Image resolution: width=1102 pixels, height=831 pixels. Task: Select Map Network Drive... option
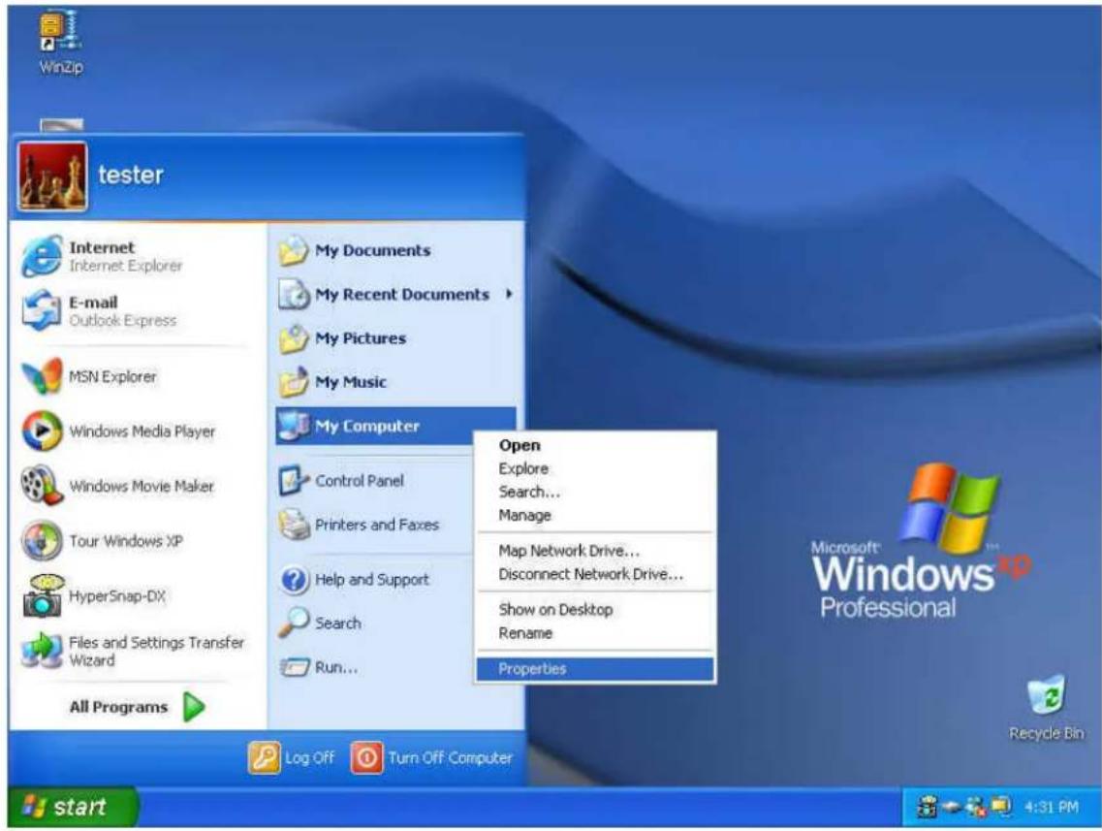click(595, 551)
